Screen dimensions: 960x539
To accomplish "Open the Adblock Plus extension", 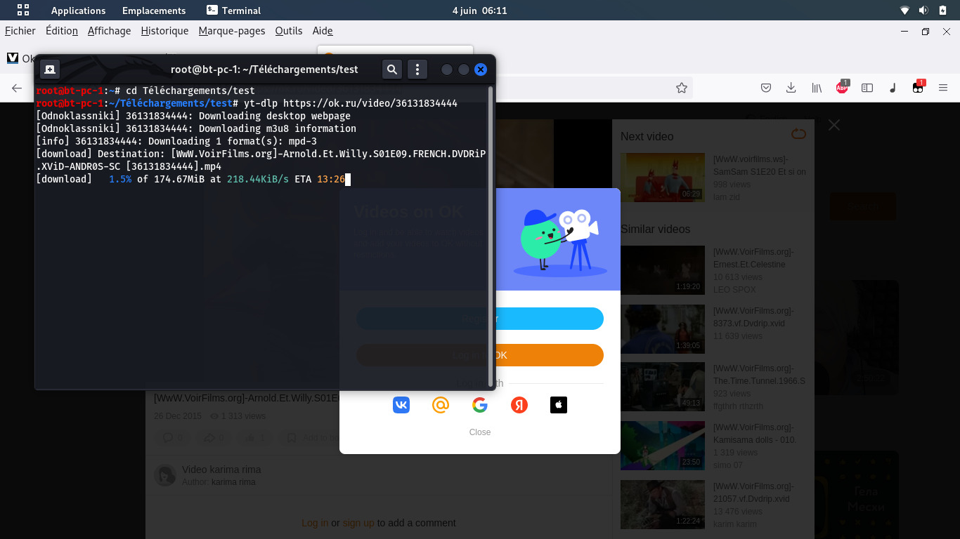I will (842, 87).
